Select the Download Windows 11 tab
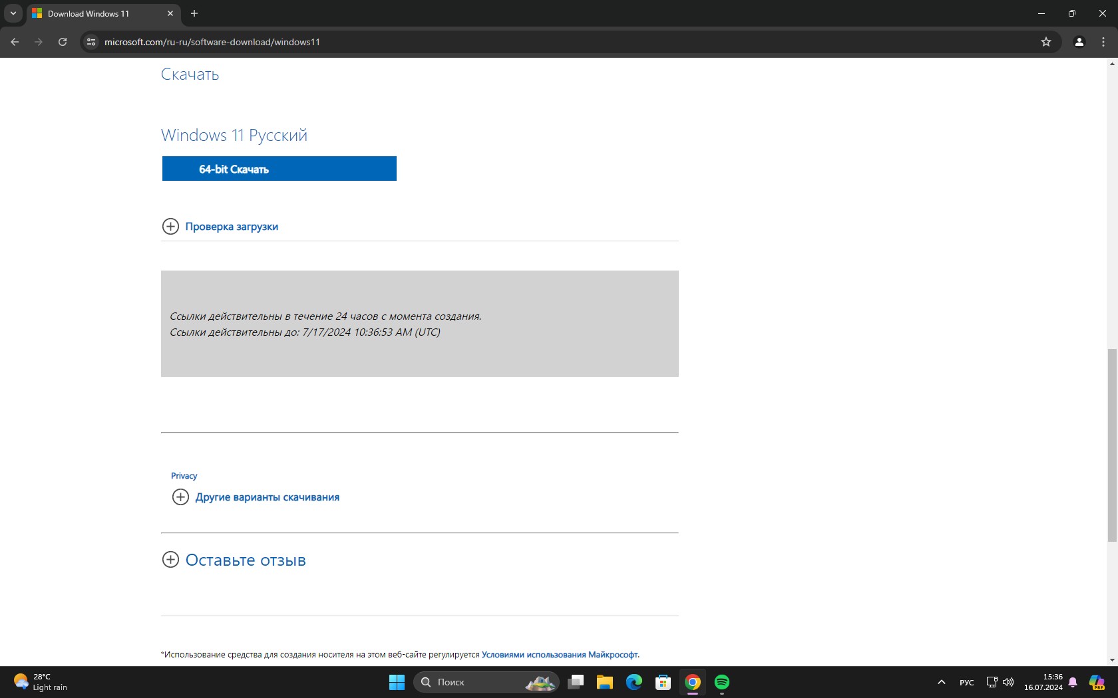This screenshot has height=698, width=1118. pos(103,13)
